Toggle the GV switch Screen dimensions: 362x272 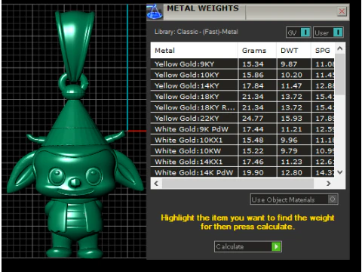305,32
